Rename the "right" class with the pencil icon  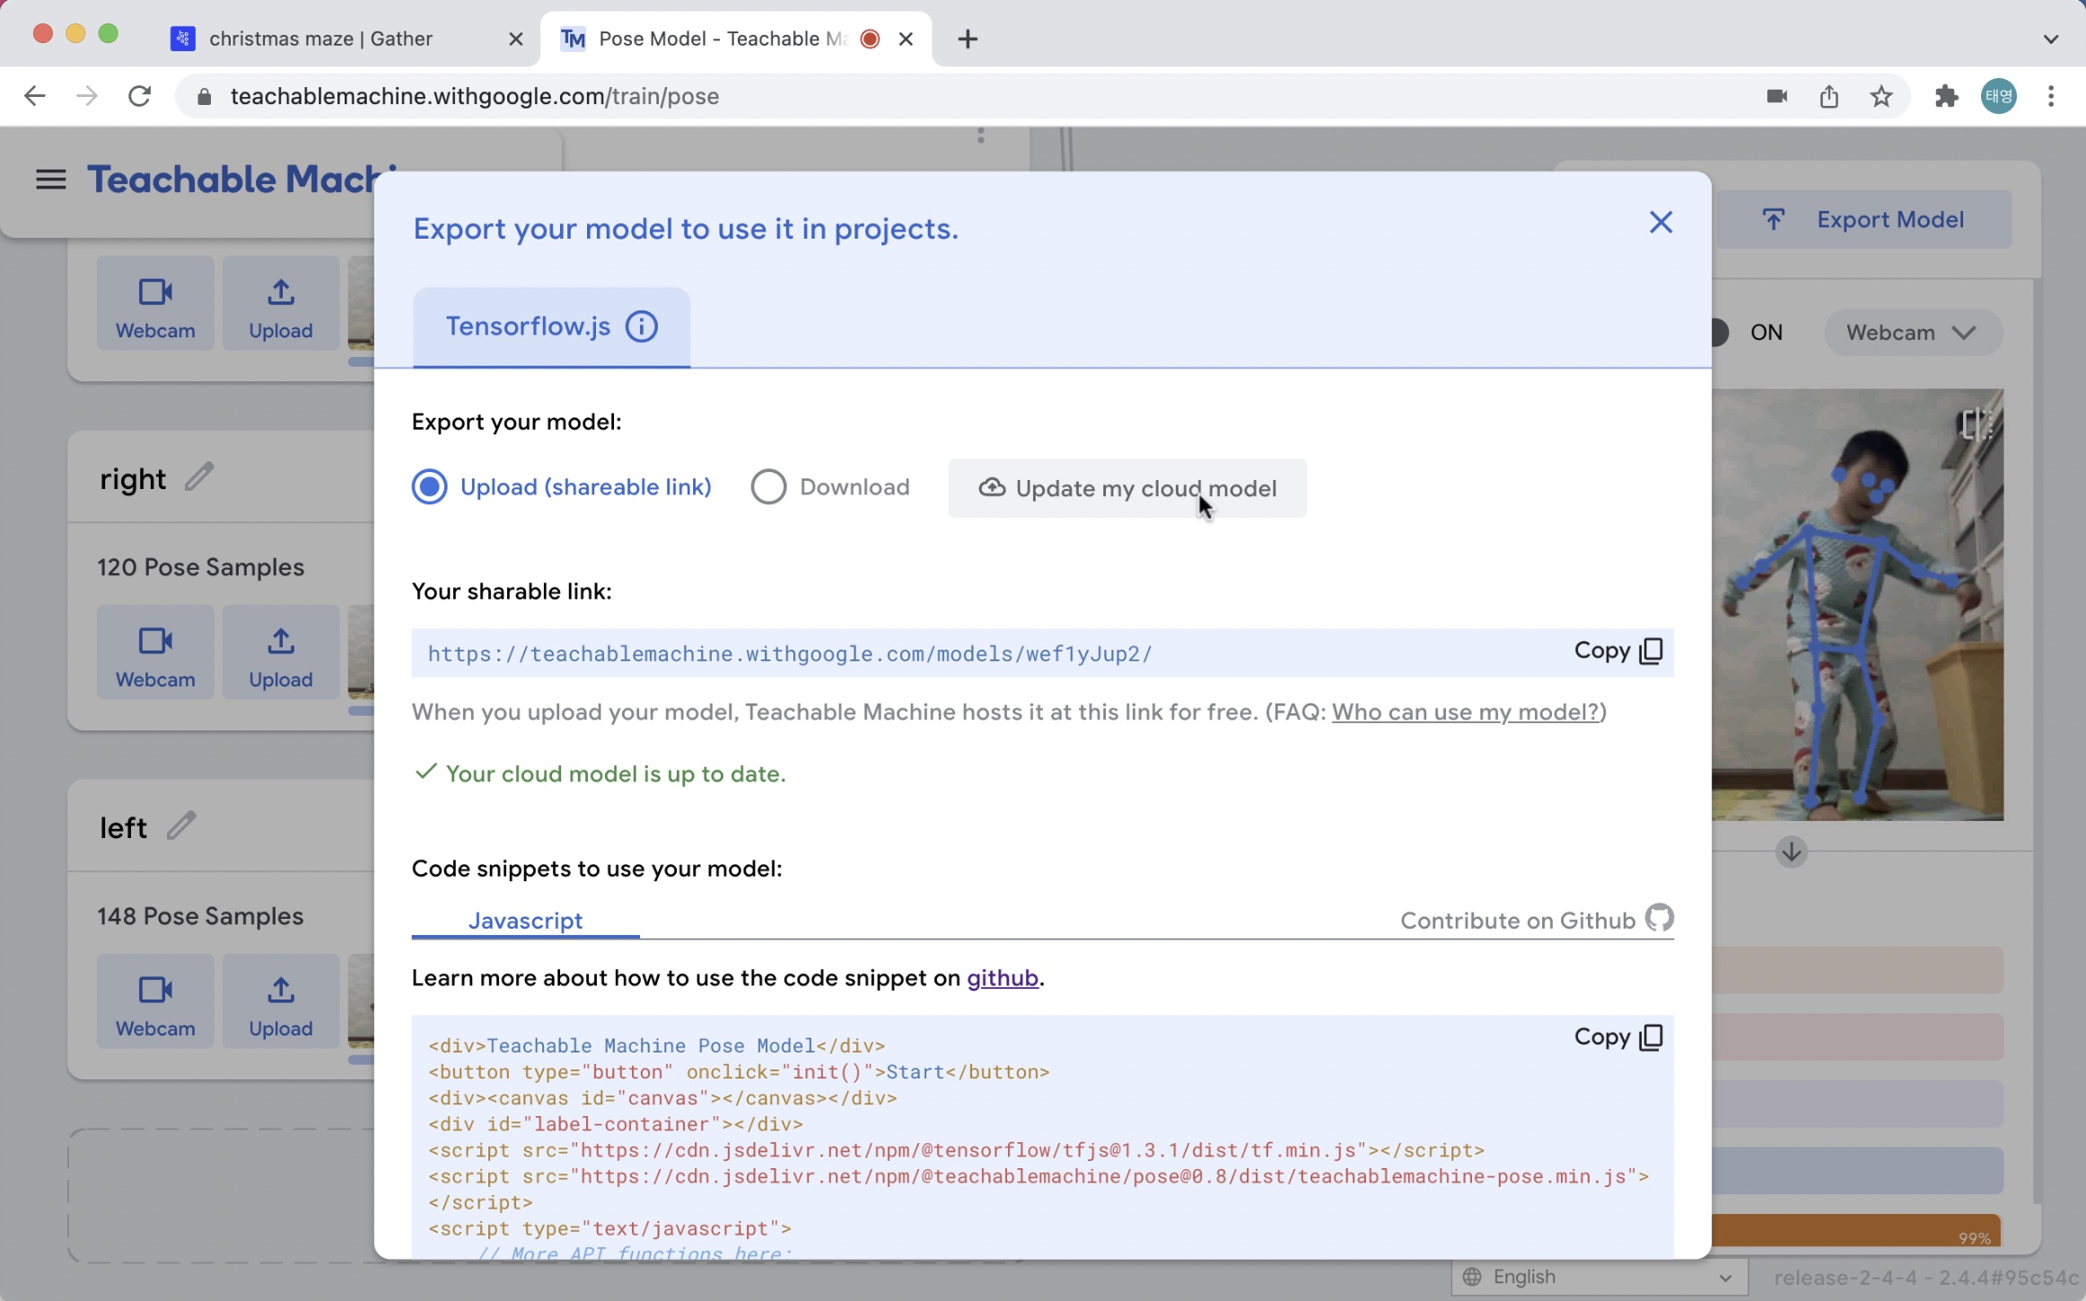(x=199, y=476)
